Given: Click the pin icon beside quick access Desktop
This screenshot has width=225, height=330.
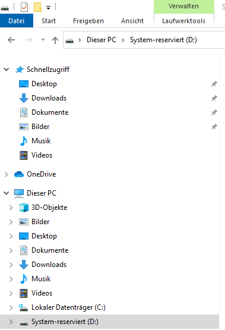Looking at the screenshot, I should tap(214, 84).
